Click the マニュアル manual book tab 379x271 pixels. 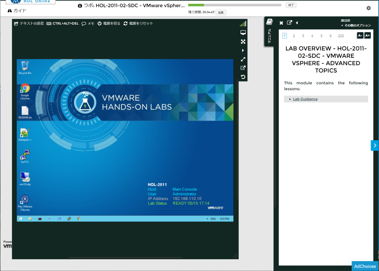[x=269, y=31]
